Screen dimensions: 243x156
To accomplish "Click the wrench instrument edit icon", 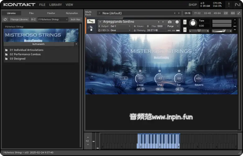I will pos(91,22).
